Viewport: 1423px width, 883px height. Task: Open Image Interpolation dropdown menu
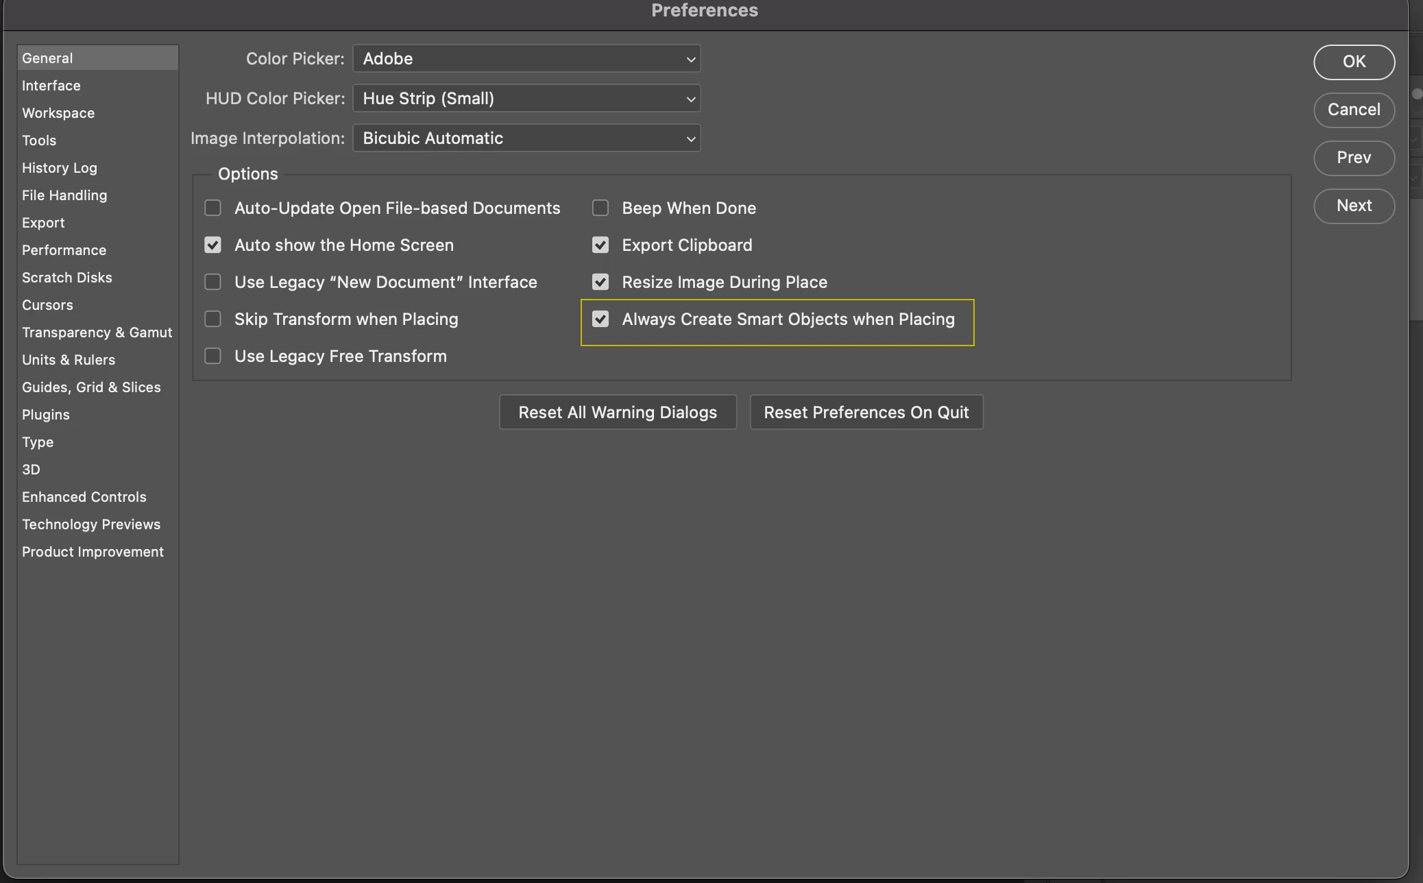(x=526, y=138)
